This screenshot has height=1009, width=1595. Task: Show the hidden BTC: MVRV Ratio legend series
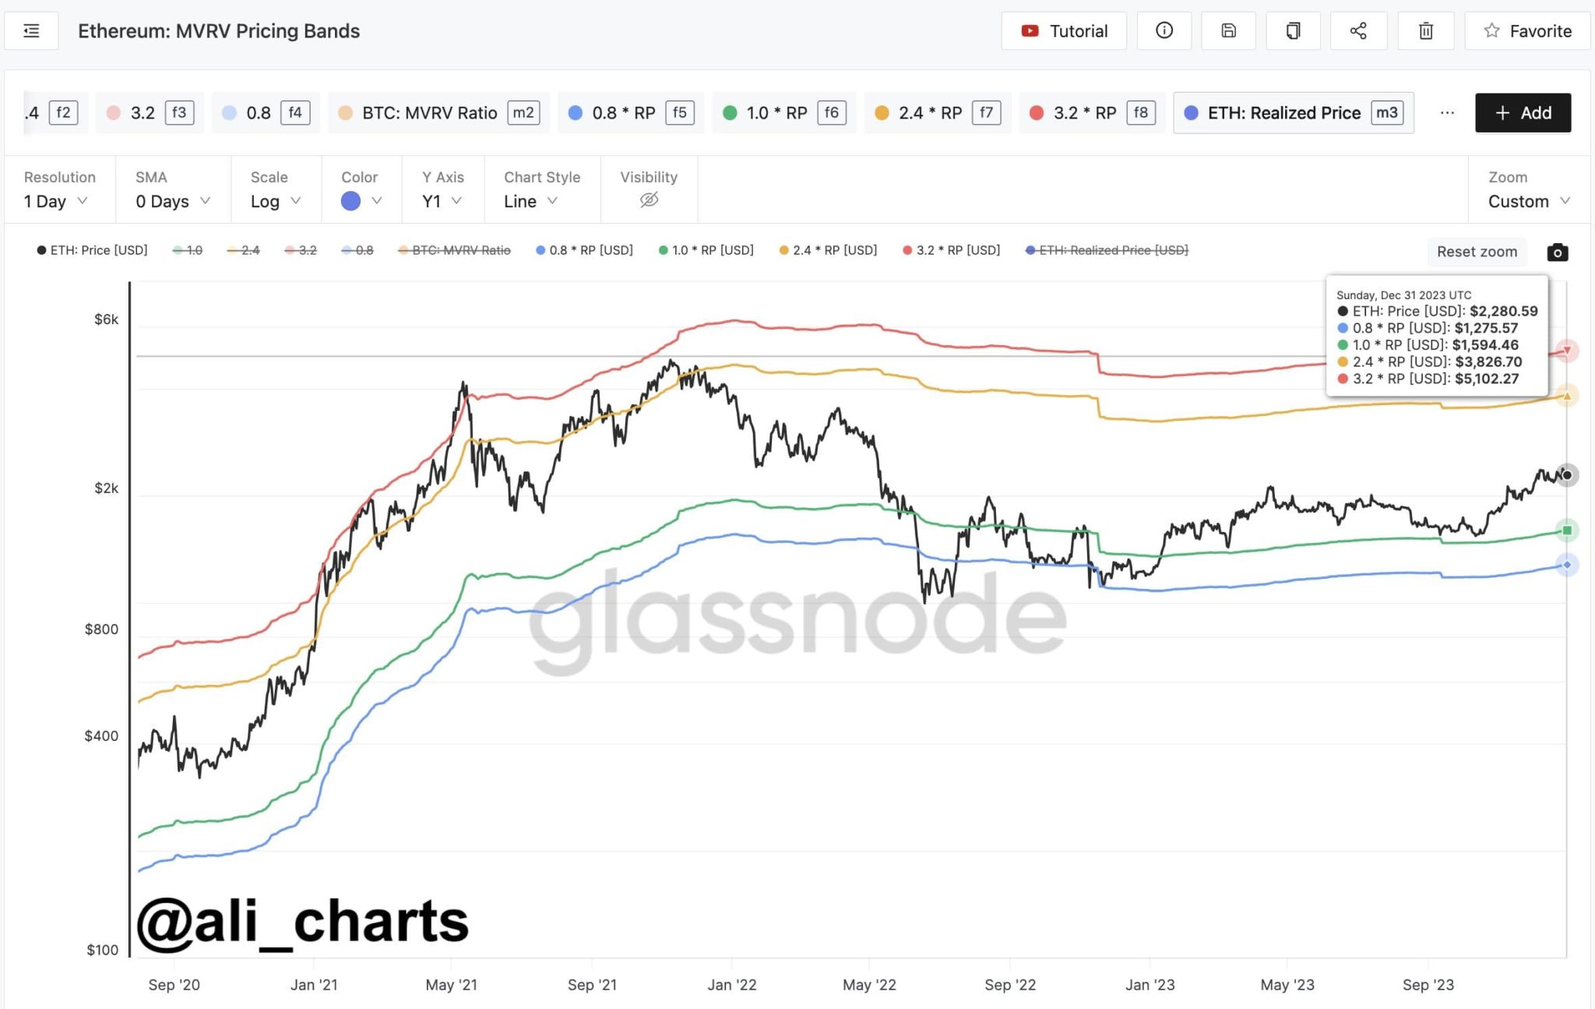coord(454,250)
